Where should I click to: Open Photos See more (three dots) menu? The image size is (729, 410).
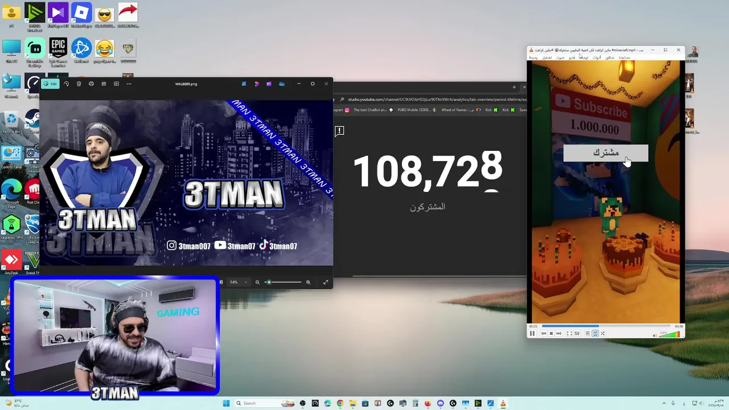pyautogui.click(x=129, y=84)
